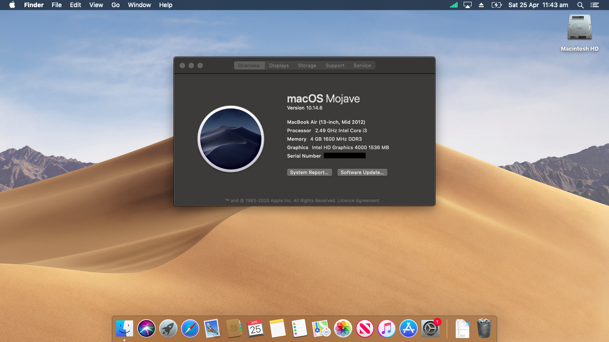This screenshot has height=342, width=609.
Task: Open the Trash in the Dock
Action: point(484,329)
